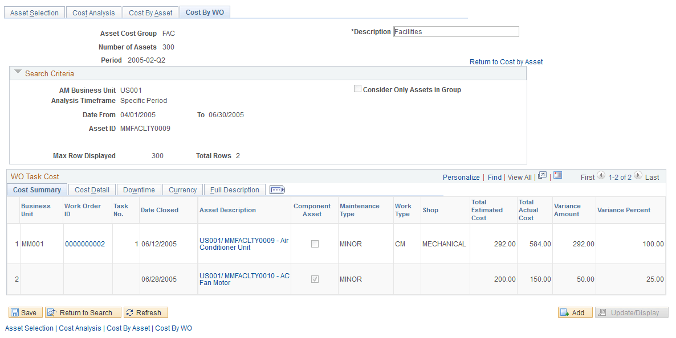Image resolution: width=676 pixels, height=338 pixels.
Task: Show all grid columns using the expand columns icon
Action: (277, 189)
